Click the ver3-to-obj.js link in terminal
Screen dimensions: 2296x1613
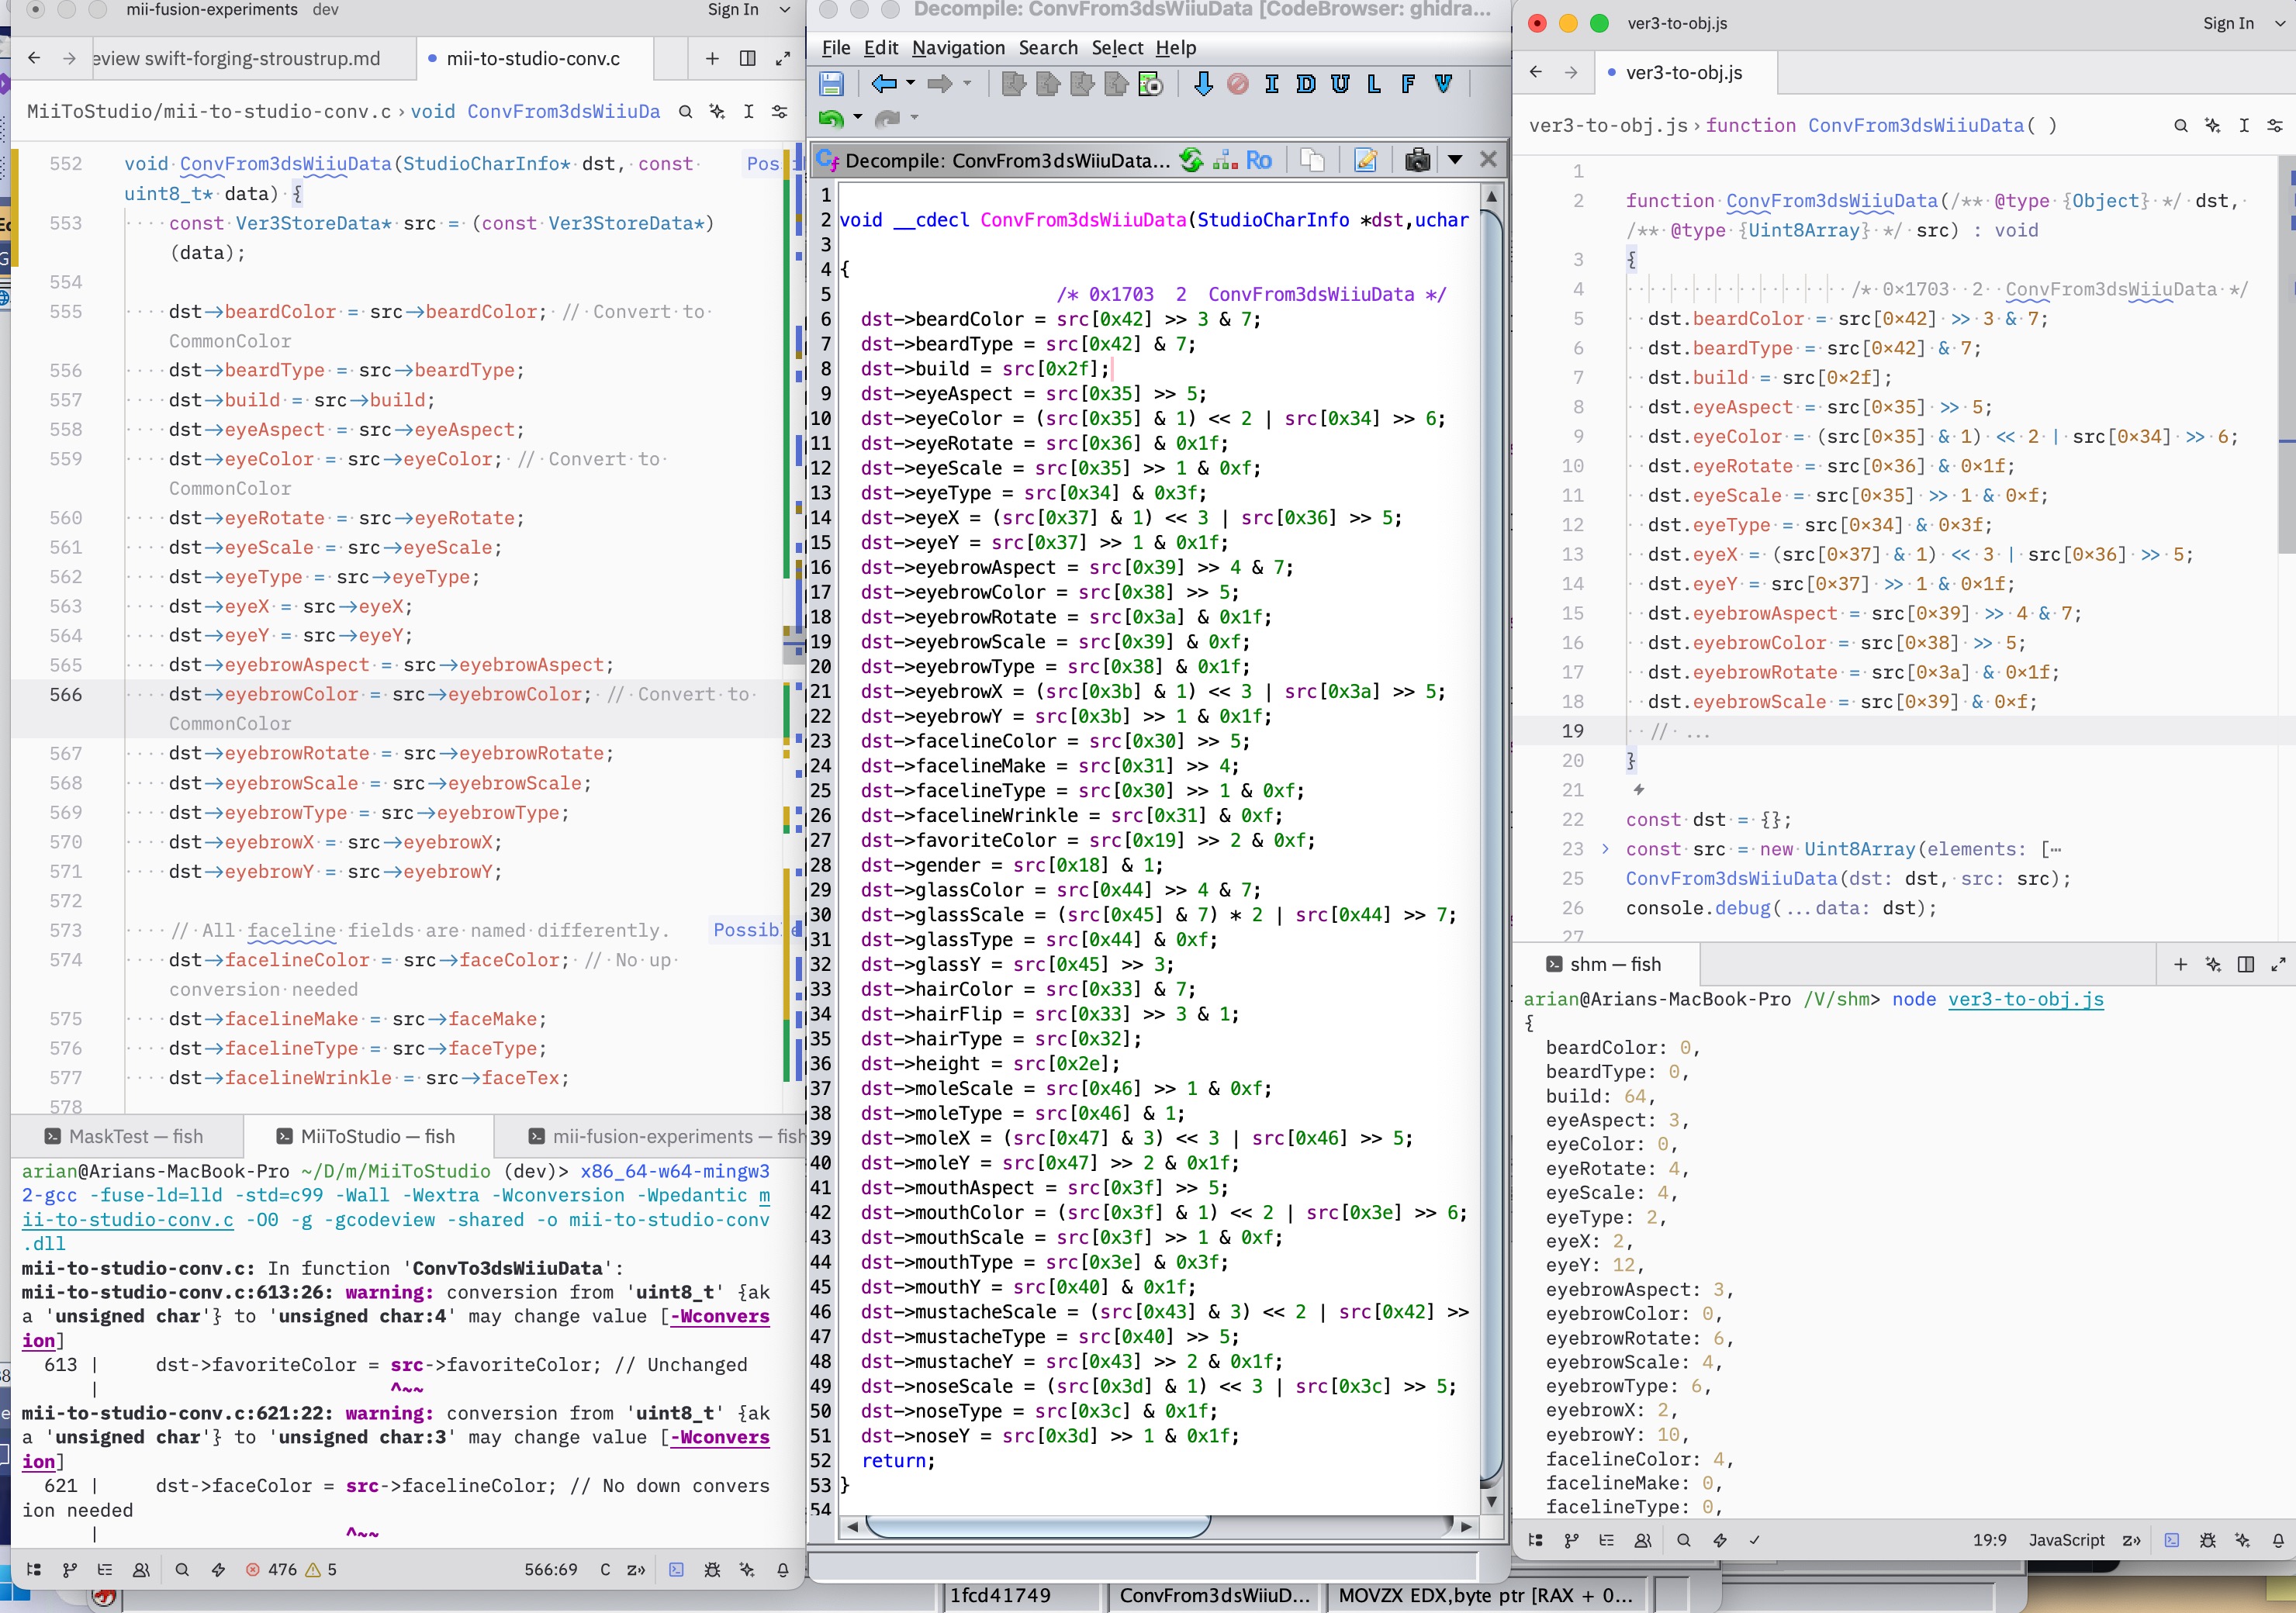pos(2025,999)
